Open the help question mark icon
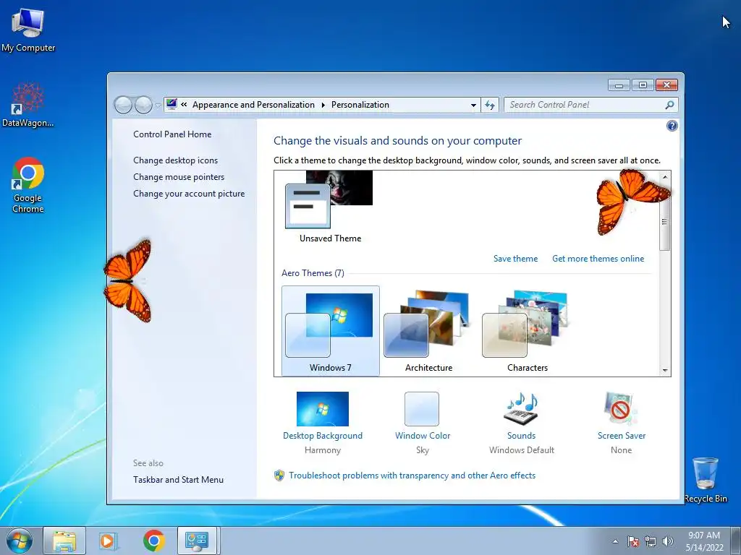 672,126
